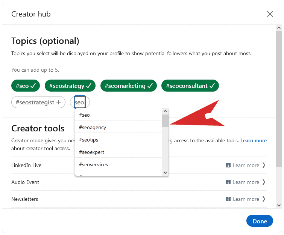Click the suggestion list scroll up arrow
This screenshot has height=235, width=284.
click(165, 111)
